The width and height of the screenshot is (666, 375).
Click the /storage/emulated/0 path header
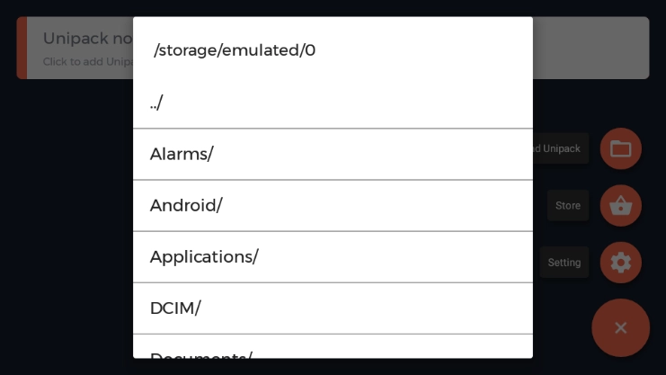tap(235, 50)
